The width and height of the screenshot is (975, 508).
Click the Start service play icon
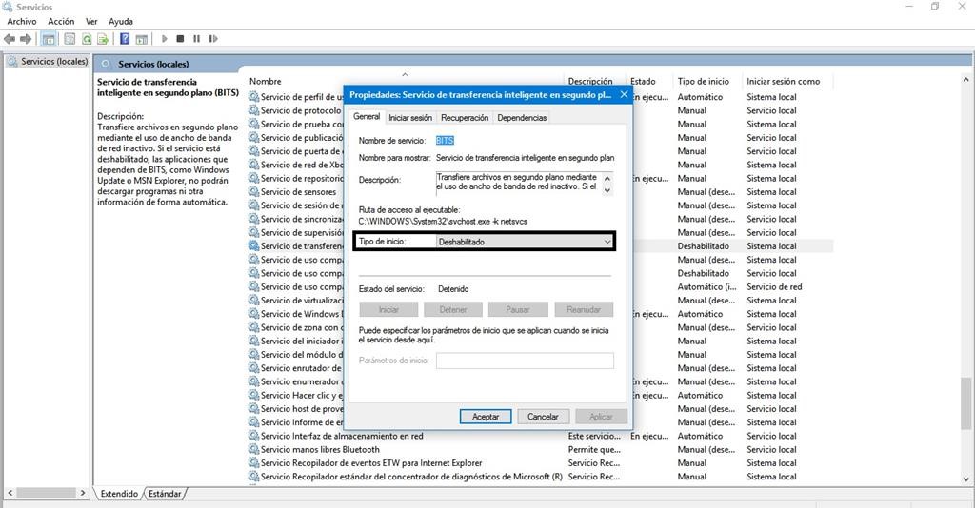[164, 38]
